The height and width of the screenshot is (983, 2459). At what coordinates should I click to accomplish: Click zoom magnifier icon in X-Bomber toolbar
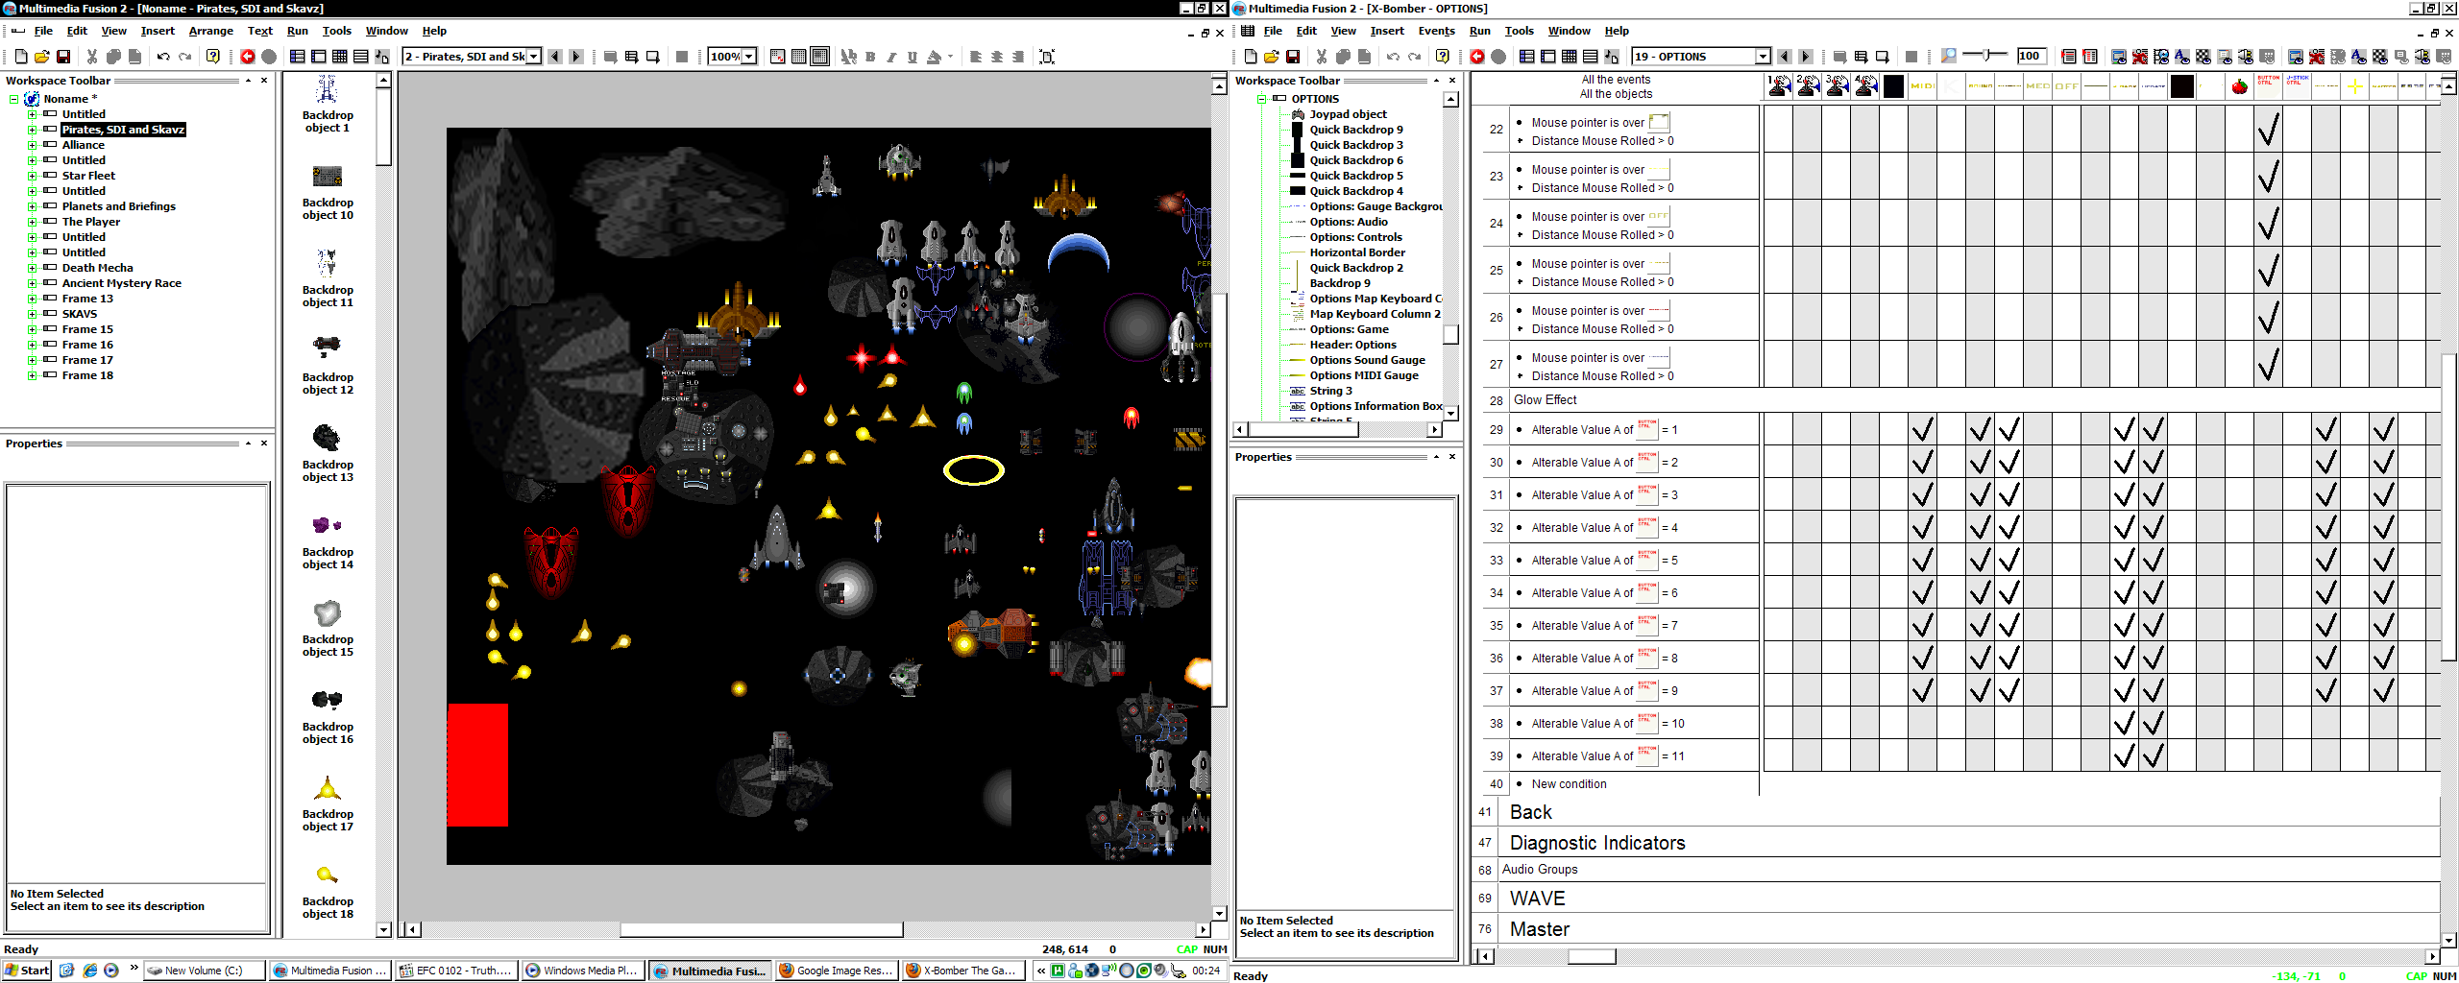point(1948,56)
